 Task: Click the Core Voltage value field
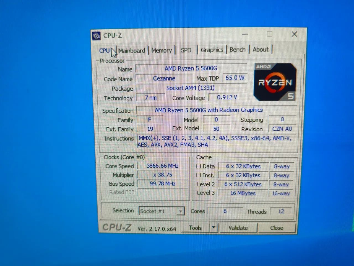point(227,97)
